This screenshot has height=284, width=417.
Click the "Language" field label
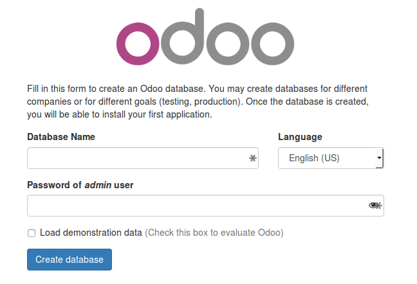point(300,137)
